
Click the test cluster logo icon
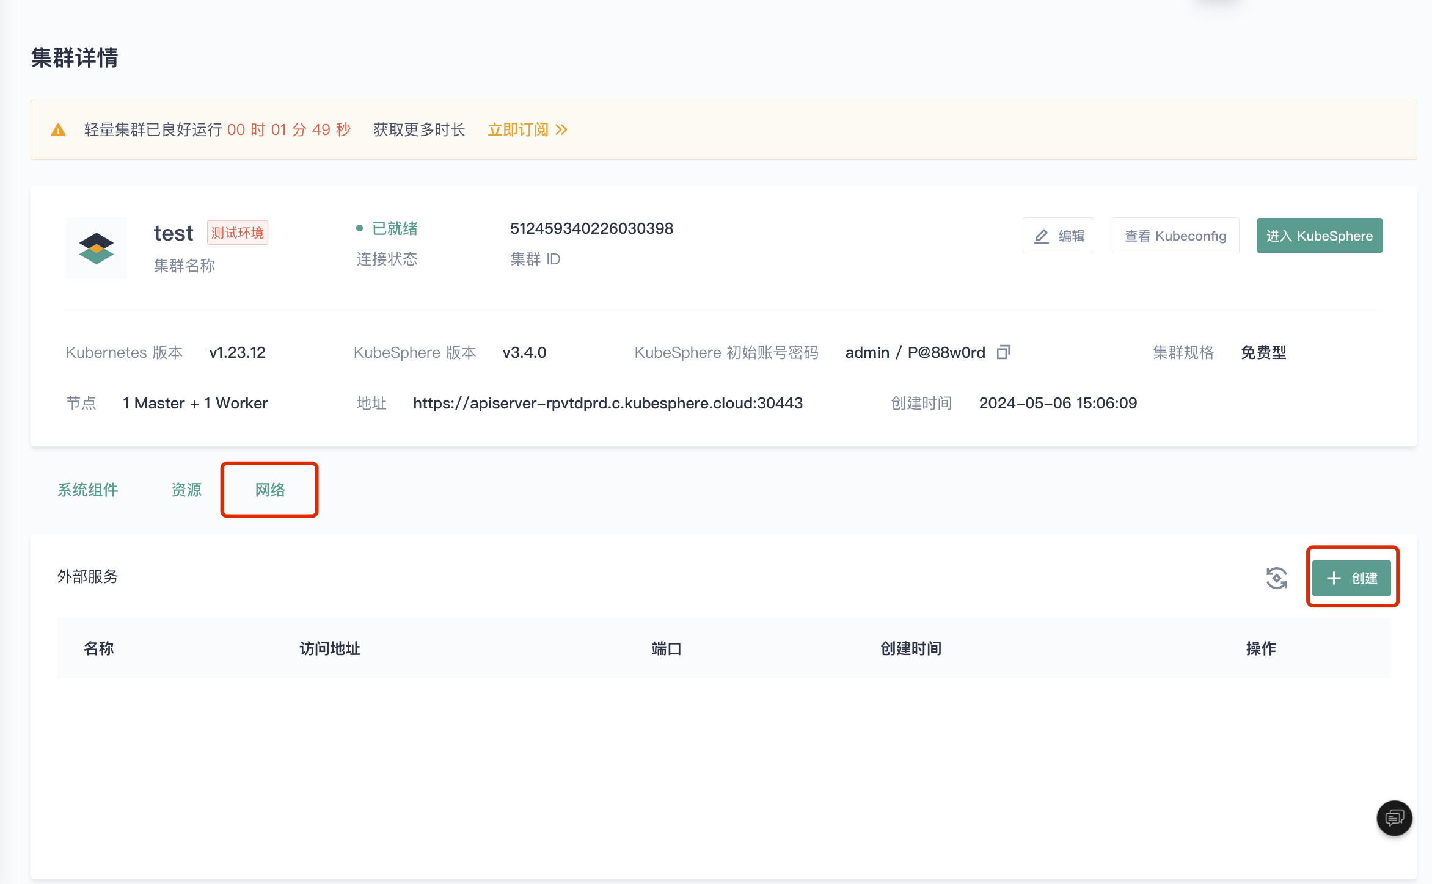click(97, 248)
